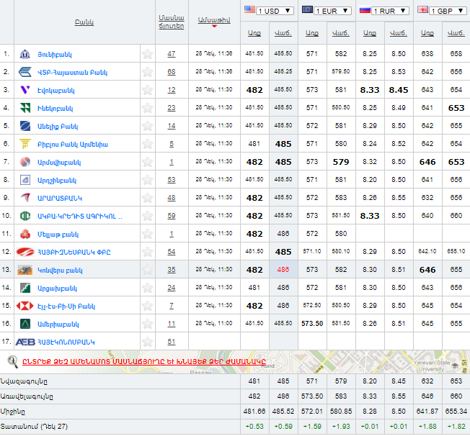The width and height of the screenshot is (470, 436).
Task: Click the Artsakhbank logo in row 14
Action: pyautogui.click(x=25, y=288)
